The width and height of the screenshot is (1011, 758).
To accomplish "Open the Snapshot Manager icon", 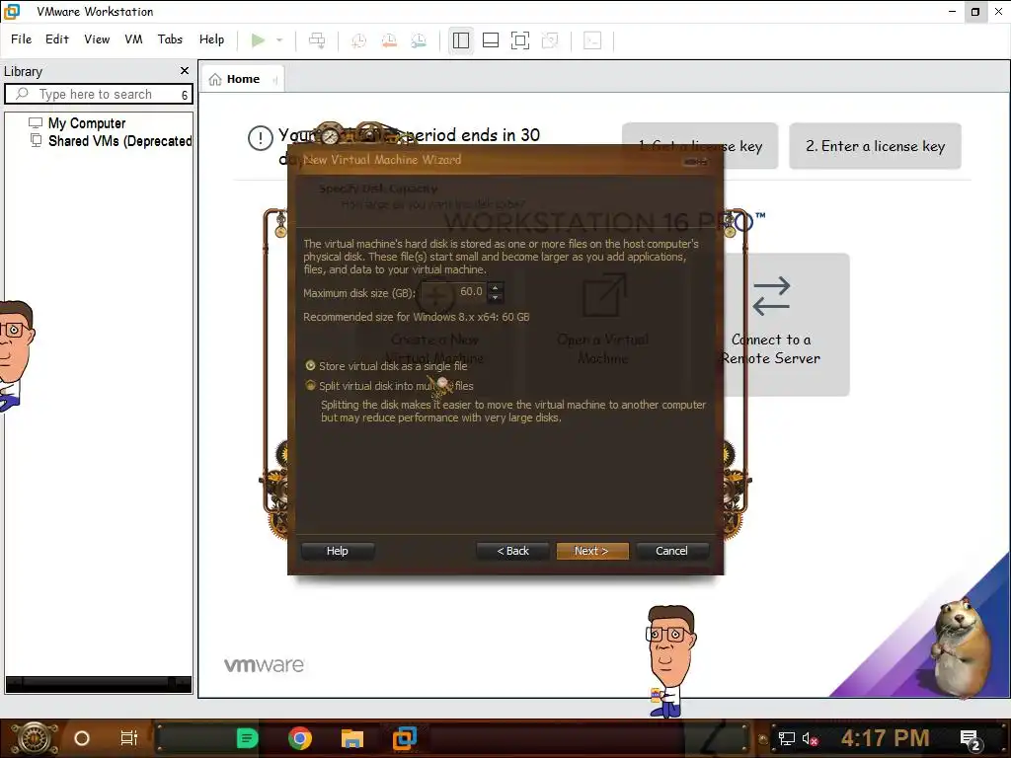I will point(419,40).
